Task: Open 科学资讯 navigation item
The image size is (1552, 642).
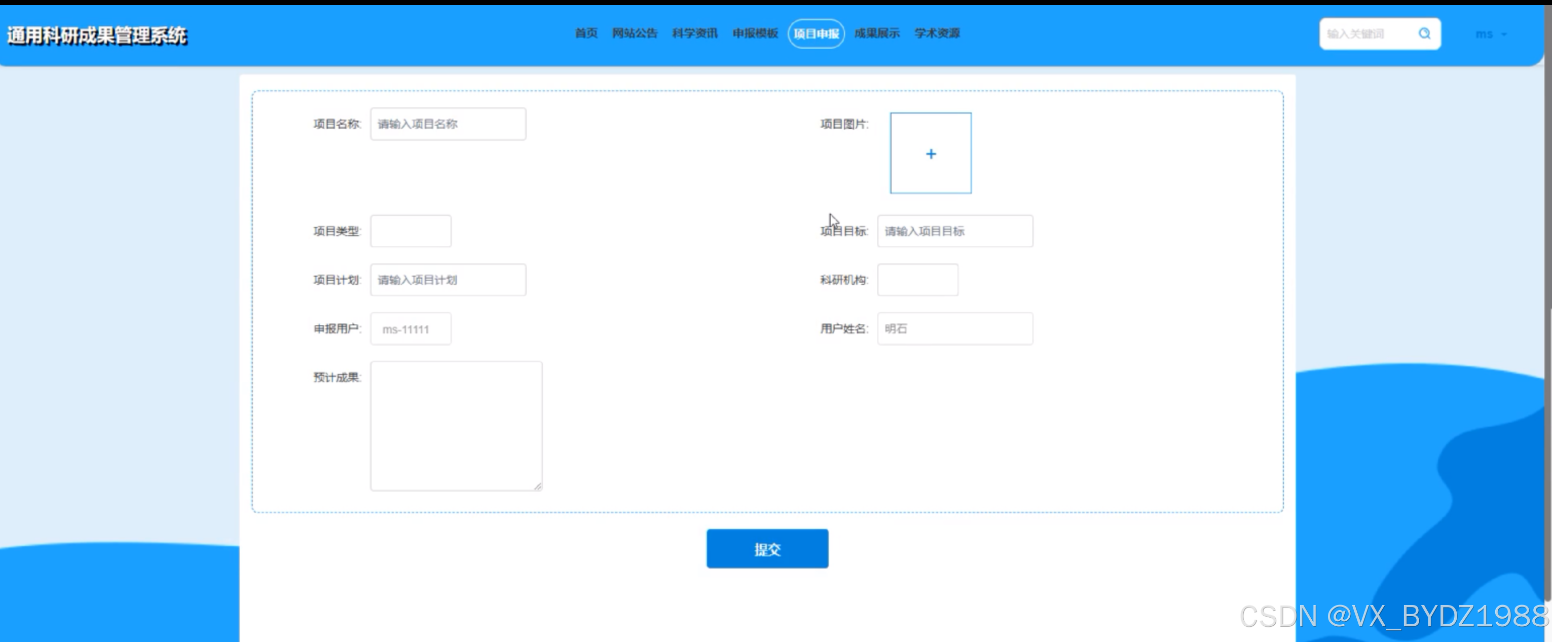Action: tap(695, 33)
